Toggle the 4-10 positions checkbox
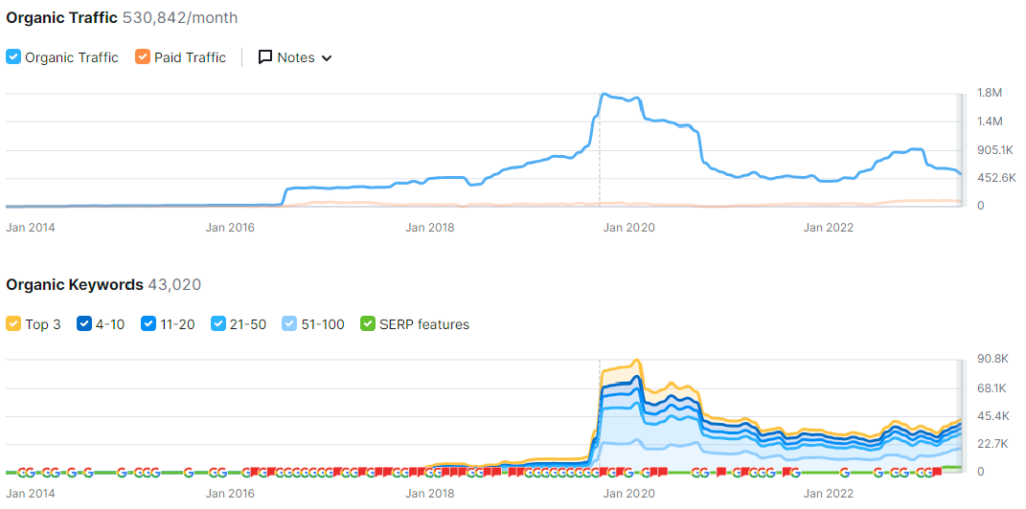Screen dimensions: 1026x509 tap(83, 324)
